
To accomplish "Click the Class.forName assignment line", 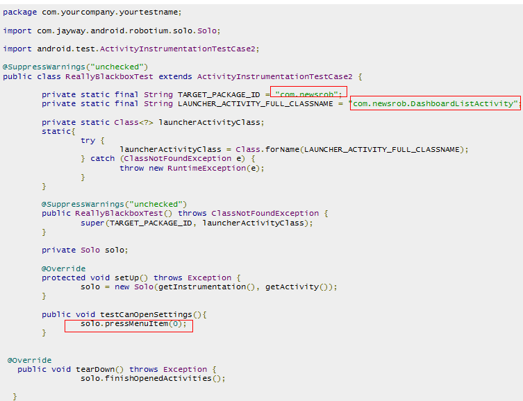I will 294,150.
